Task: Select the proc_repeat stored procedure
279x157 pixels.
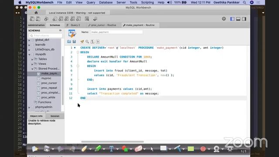Action: click(49, 88)
